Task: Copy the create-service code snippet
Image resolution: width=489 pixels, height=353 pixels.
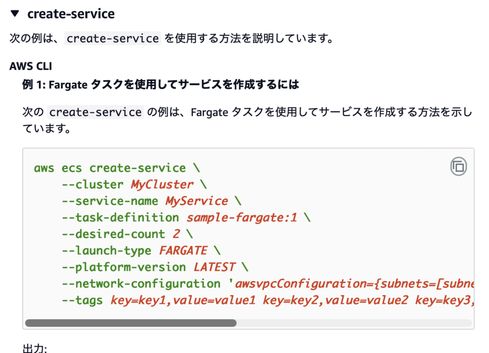Action: coord(458,167)
